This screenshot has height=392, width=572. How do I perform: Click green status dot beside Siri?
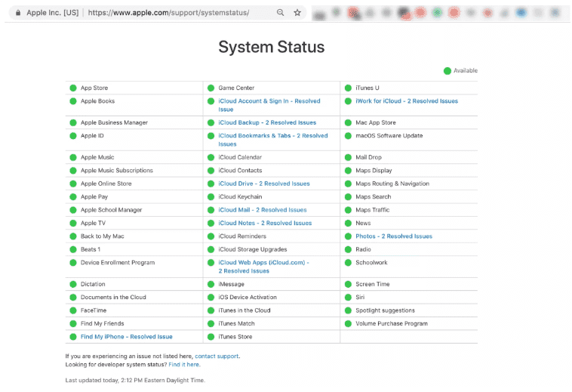348,297
